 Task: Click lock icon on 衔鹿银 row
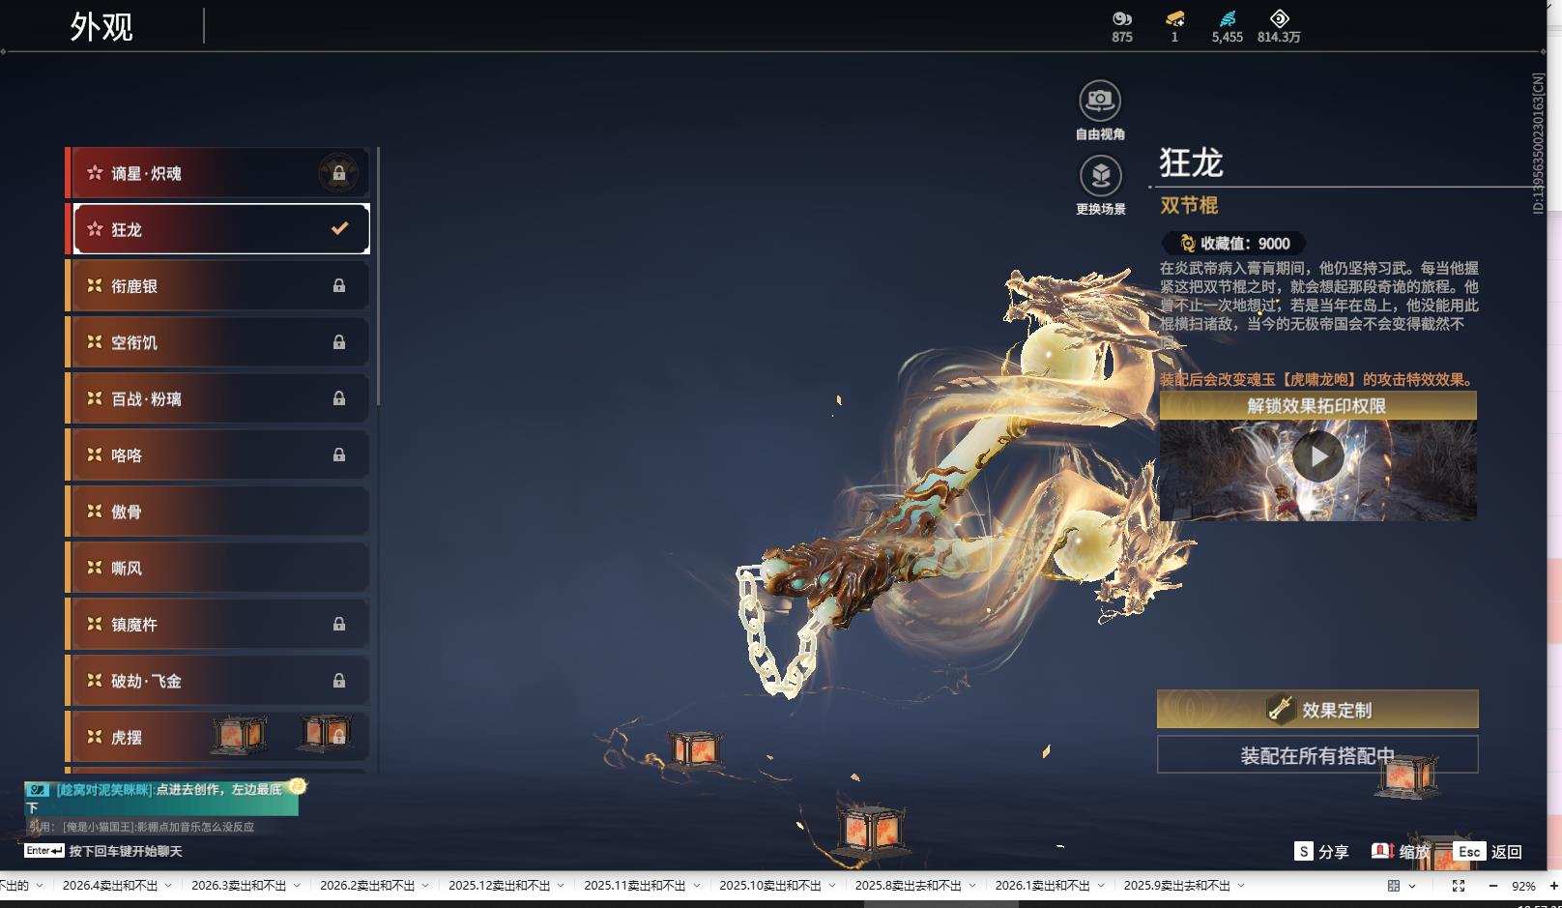tap(339, 285)
